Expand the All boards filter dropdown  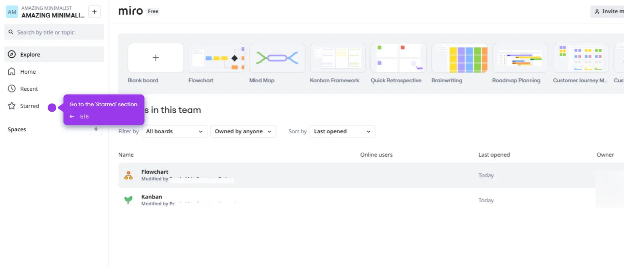[175, 131]
